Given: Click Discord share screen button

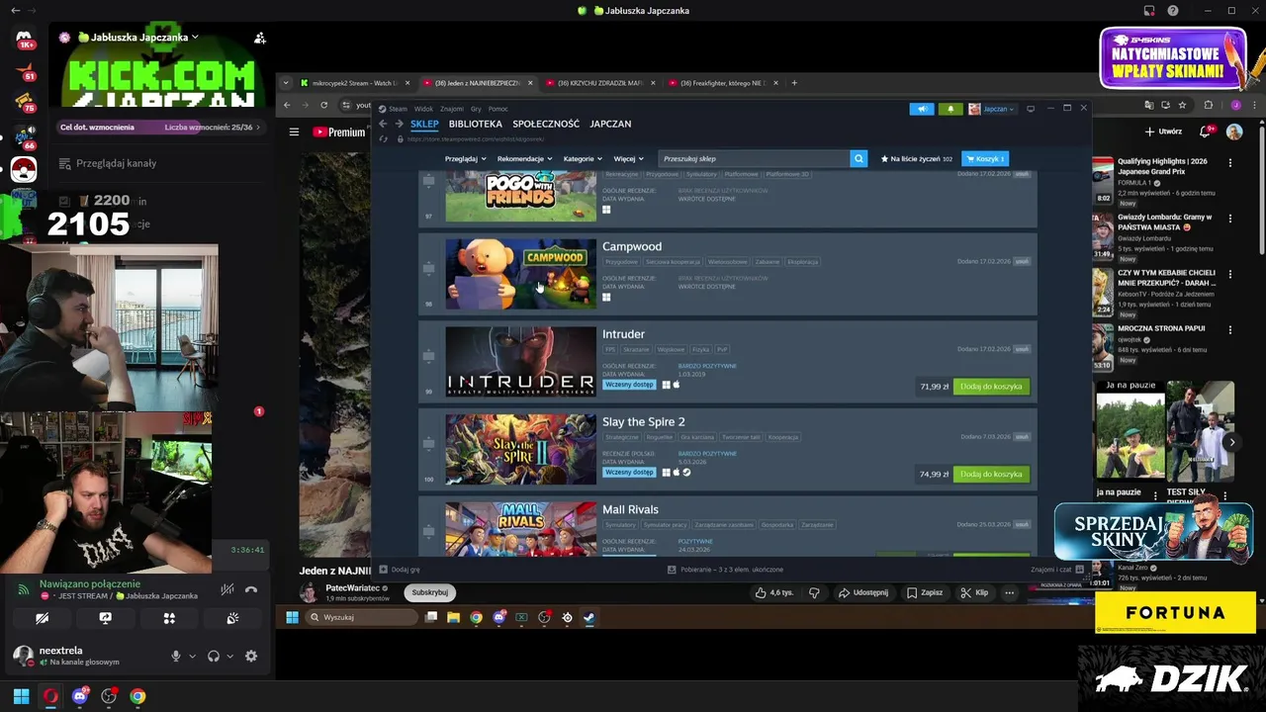Looking at the screenshot, I should [x=105, y=618].
